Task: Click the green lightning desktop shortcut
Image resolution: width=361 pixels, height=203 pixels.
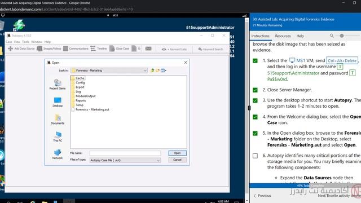Action: (19, 25)
